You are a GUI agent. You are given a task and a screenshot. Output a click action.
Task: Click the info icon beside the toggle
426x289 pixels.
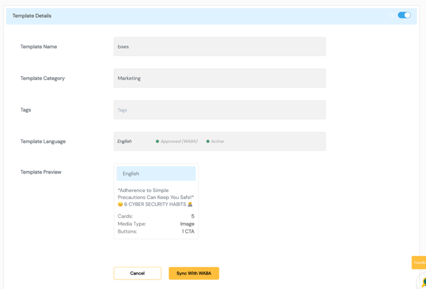pyautogui.click(x=392, y=16)
